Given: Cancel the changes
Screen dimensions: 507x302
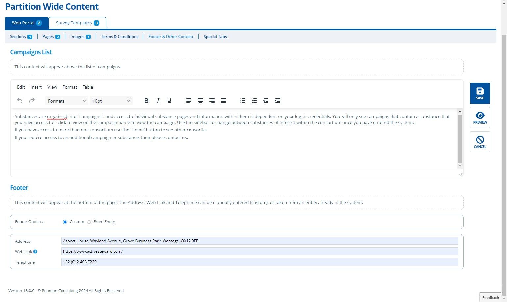Looking at the screenshot, I should pyautogui.click(x=480, y=142).
